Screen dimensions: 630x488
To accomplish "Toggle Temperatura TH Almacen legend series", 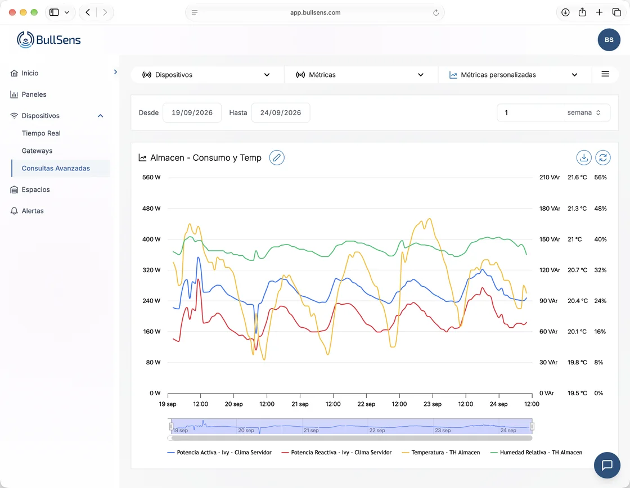I will tap(441, 453).
